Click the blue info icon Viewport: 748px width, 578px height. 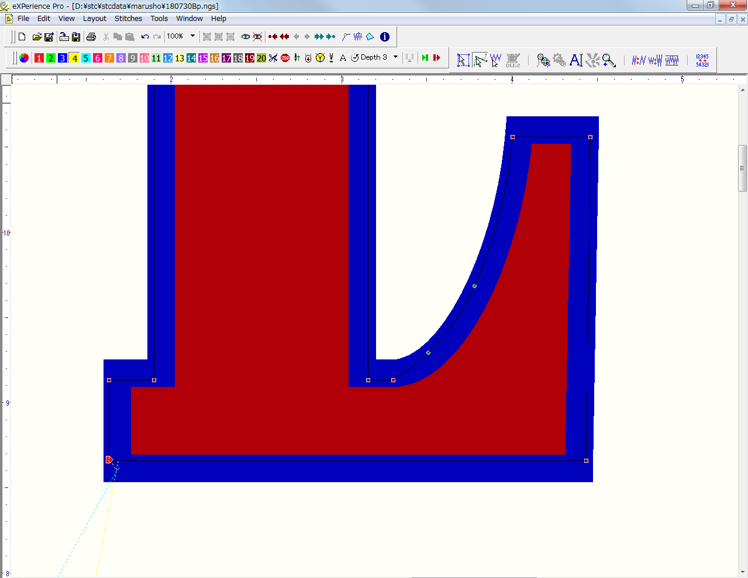tap(385, 37)
